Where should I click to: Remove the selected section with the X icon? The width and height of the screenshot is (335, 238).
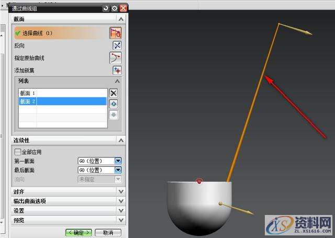click(x=114, y=93)
